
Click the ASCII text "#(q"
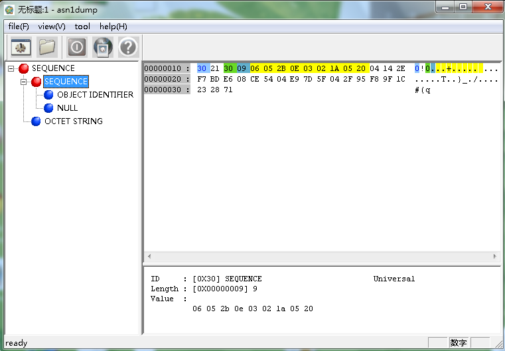[x=422, y=90]
